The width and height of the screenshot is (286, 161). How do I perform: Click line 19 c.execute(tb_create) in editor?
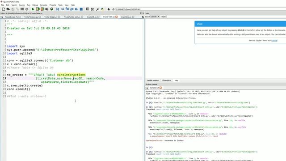pos(25,85)
